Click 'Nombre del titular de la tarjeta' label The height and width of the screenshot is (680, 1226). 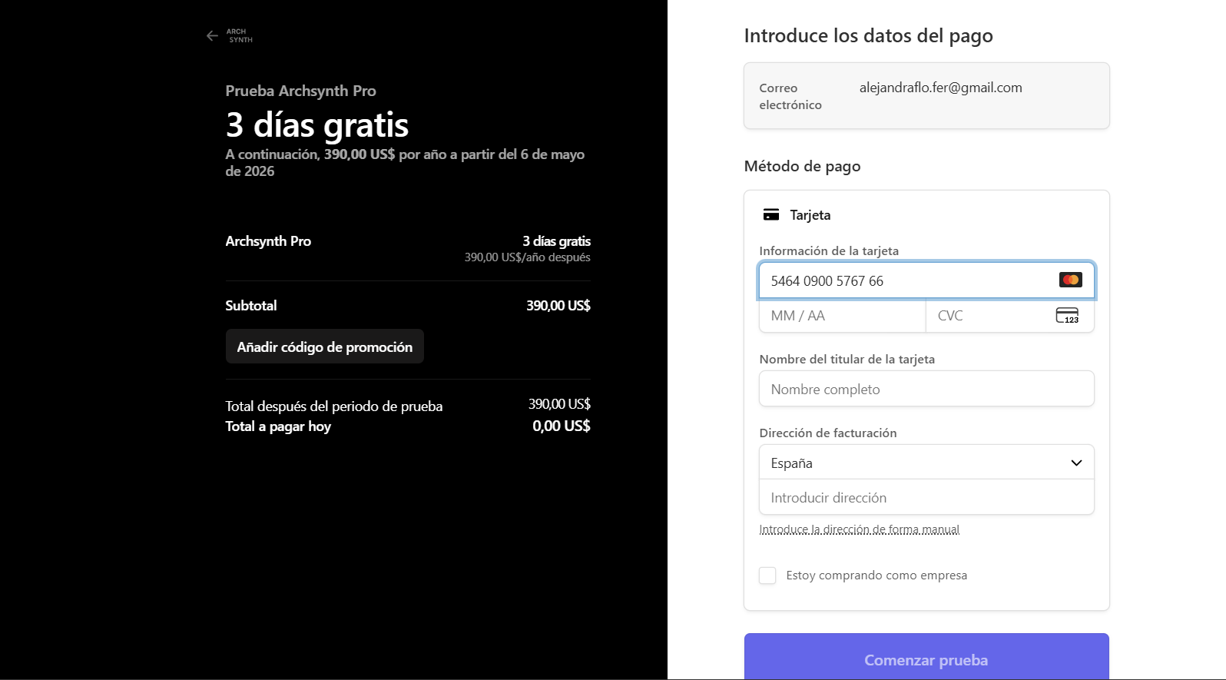point(847,359)
